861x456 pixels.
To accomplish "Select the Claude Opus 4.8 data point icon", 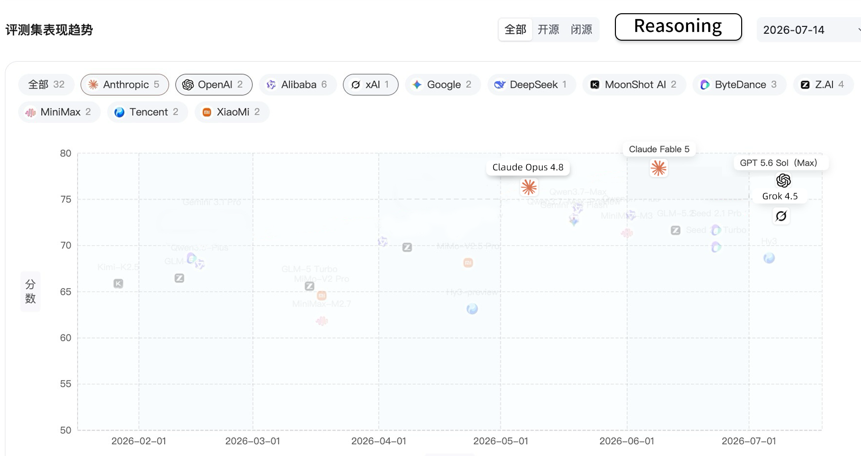I will pos(529,187).
